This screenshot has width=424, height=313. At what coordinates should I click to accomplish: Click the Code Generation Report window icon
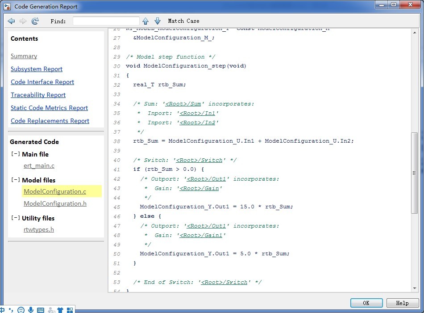[x=7, y=7]
